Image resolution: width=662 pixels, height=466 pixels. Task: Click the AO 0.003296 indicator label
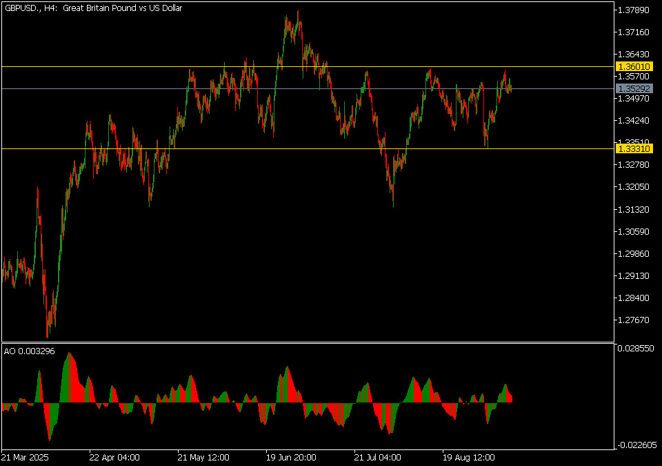coord(30,351)
